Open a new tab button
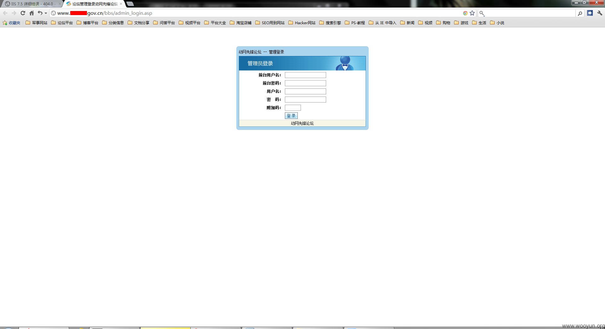This screenshot has width=605, height=329. (130, 4)
